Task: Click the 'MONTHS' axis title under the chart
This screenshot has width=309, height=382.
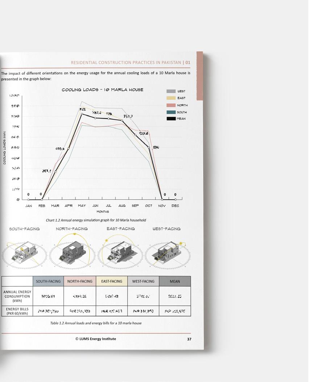Action: coord(103,212)
